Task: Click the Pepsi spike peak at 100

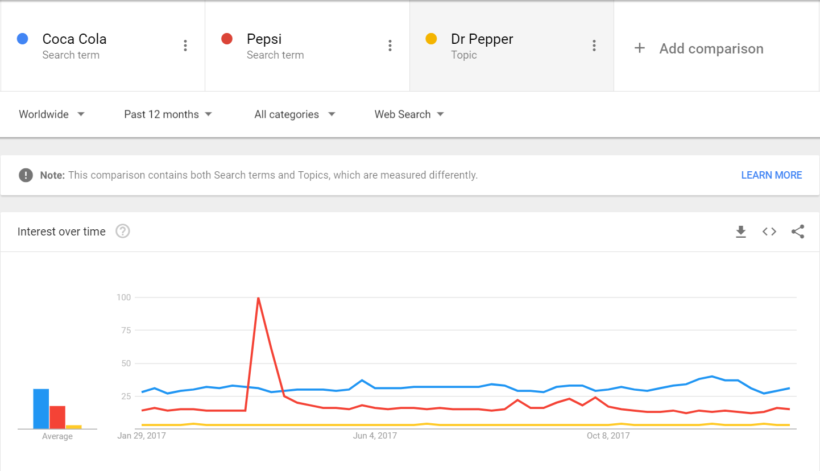Action: 258,298
